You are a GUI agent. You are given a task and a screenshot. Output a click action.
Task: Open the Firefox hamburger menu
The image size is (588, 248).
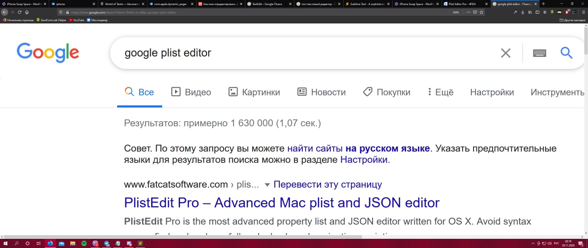pos(583,12)
